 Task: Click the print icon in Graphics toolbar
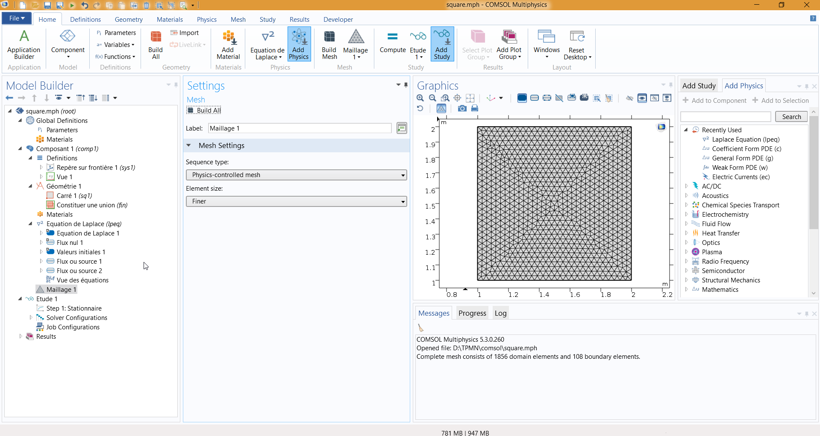pyautogui.click(x=475, y=109)
